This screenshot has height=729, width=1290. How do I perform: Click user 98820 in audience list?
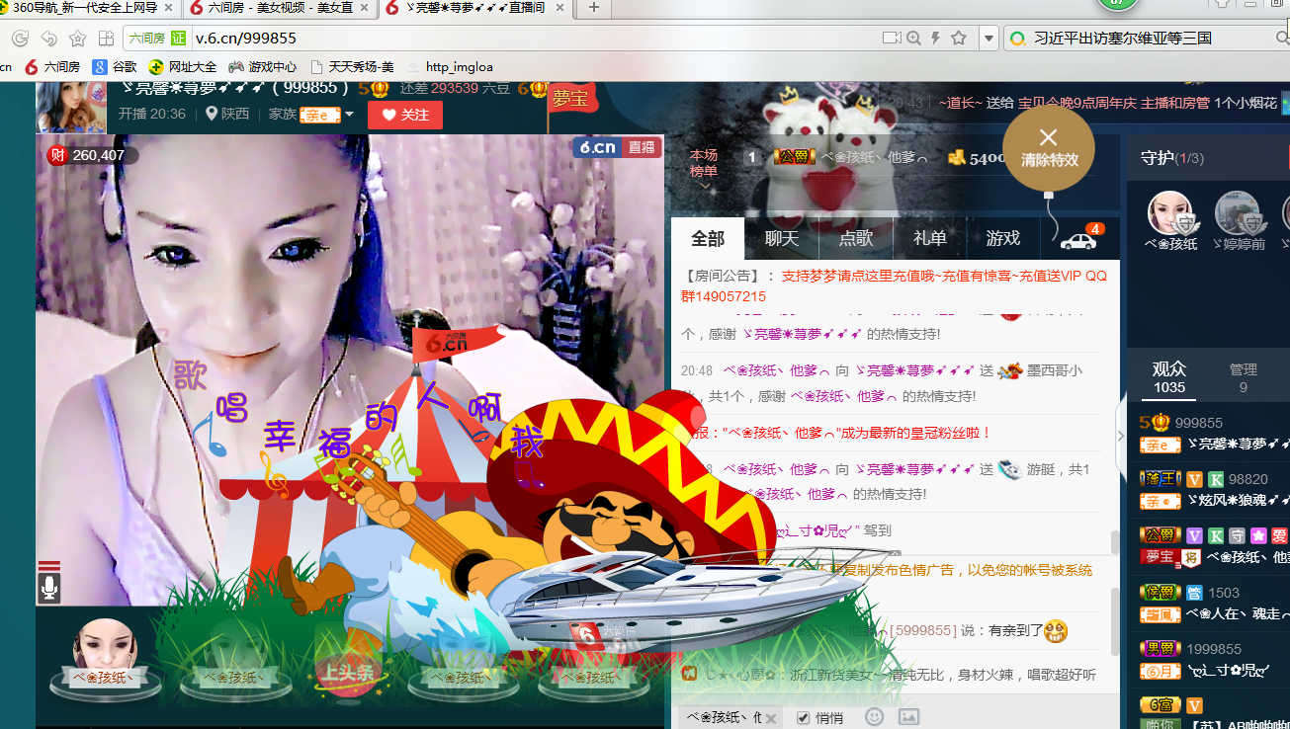pos(1247,478)
